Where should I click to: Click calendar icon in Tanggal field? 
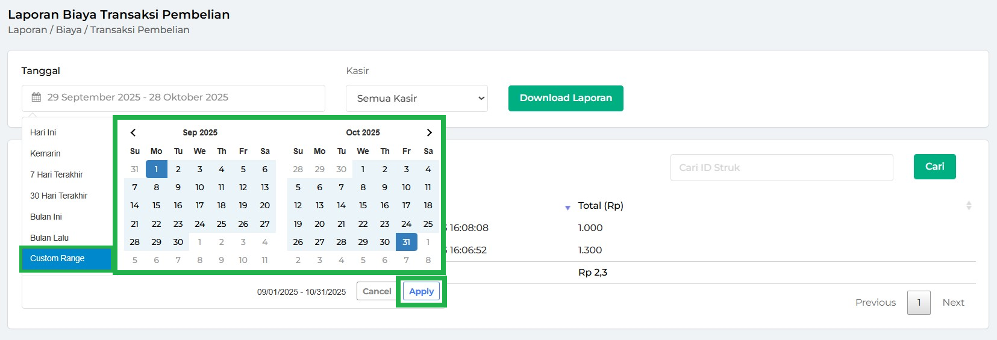click(36, 97)
